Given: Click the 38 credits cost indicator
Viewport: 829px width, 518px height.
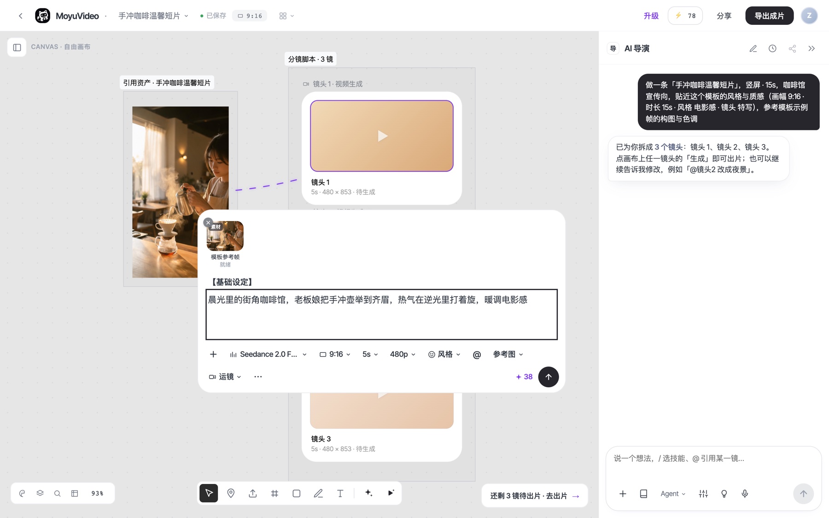Looking at the screenshot, I should 524,377.
